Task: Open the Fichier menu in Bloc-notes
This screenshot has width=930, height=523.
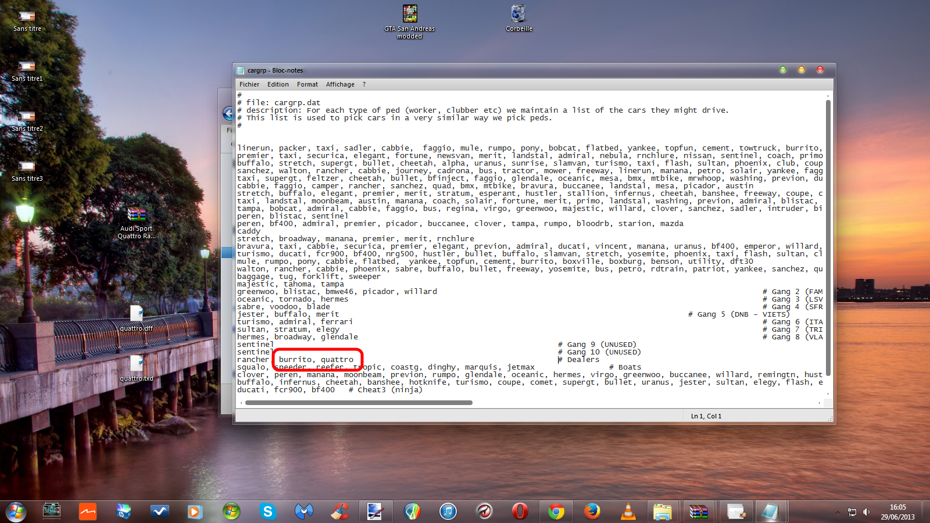Action: [x=249, y=84]
